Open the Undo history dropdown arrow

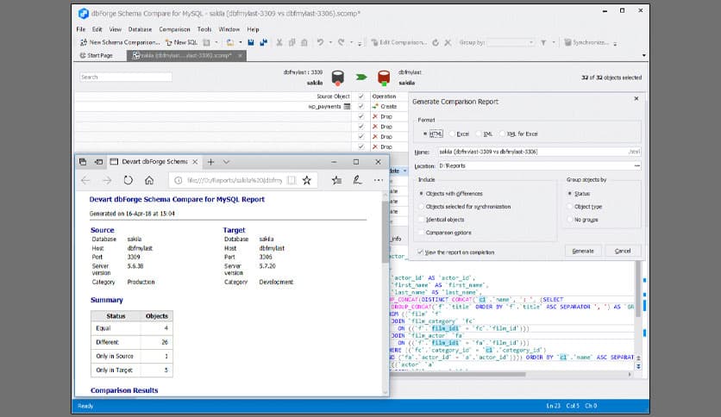[x=330, y=42]
